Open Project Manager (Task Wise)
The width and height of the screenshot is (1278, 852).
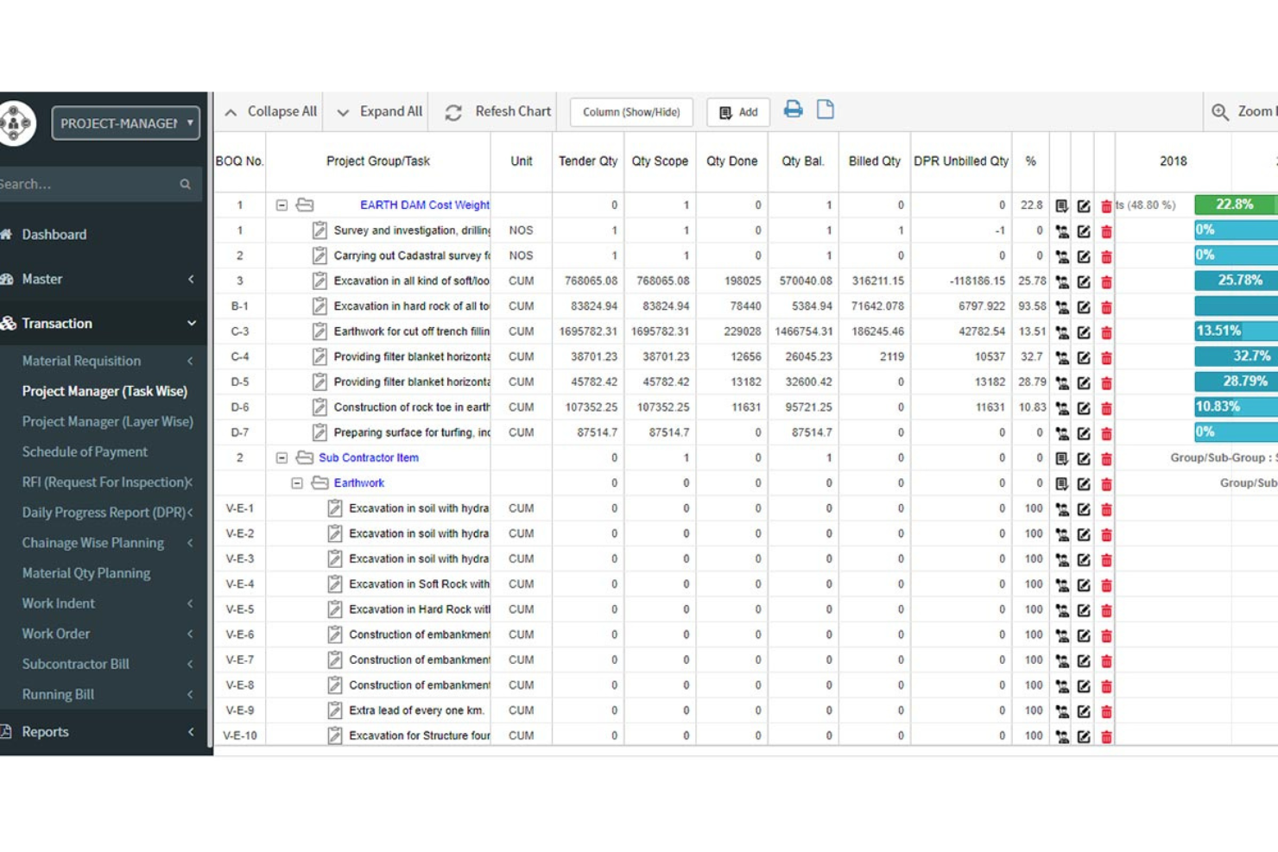click(104, 391)
